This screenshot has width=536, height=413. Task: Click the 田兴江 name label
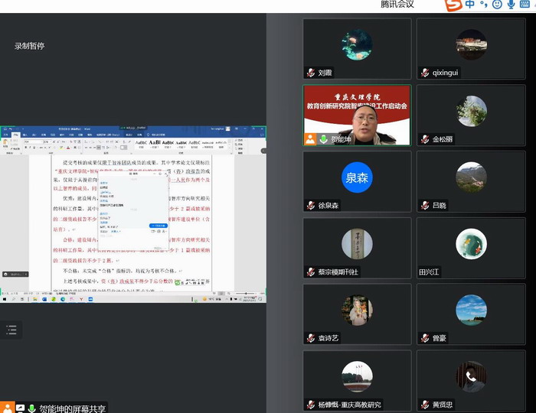(429, 272)
